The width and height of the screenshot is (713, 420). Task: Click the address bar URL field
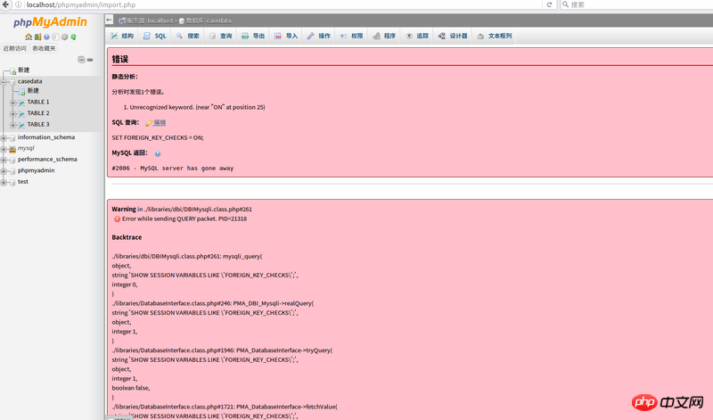click(x=282, y=4)
